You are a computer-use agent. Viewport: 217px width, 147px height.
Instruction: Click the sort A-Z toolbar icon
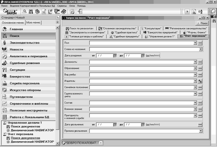click(x=200, y=12)
